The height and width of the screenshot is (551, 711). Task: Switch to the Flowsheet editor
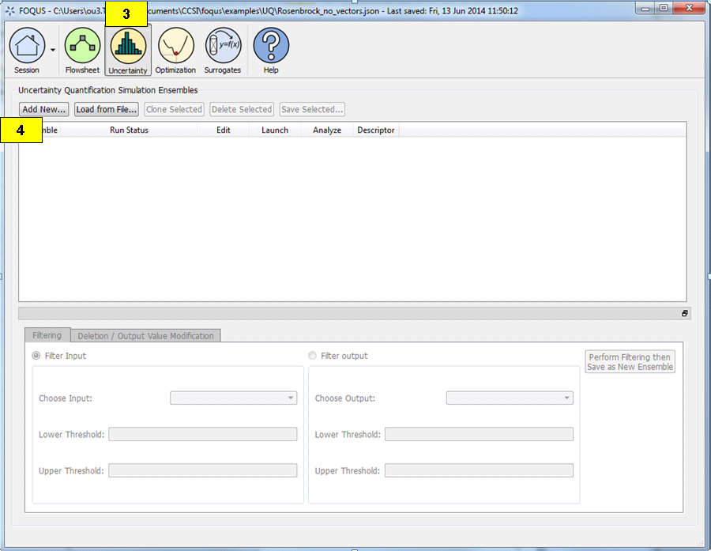point(82,47)
